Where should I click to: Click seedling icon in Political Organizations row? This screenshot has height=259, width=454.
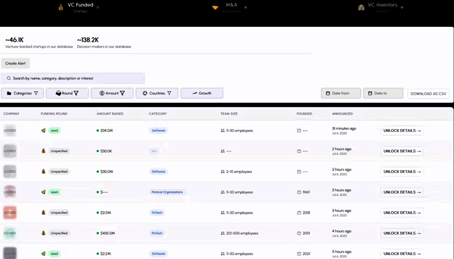(x=44, y=192)
